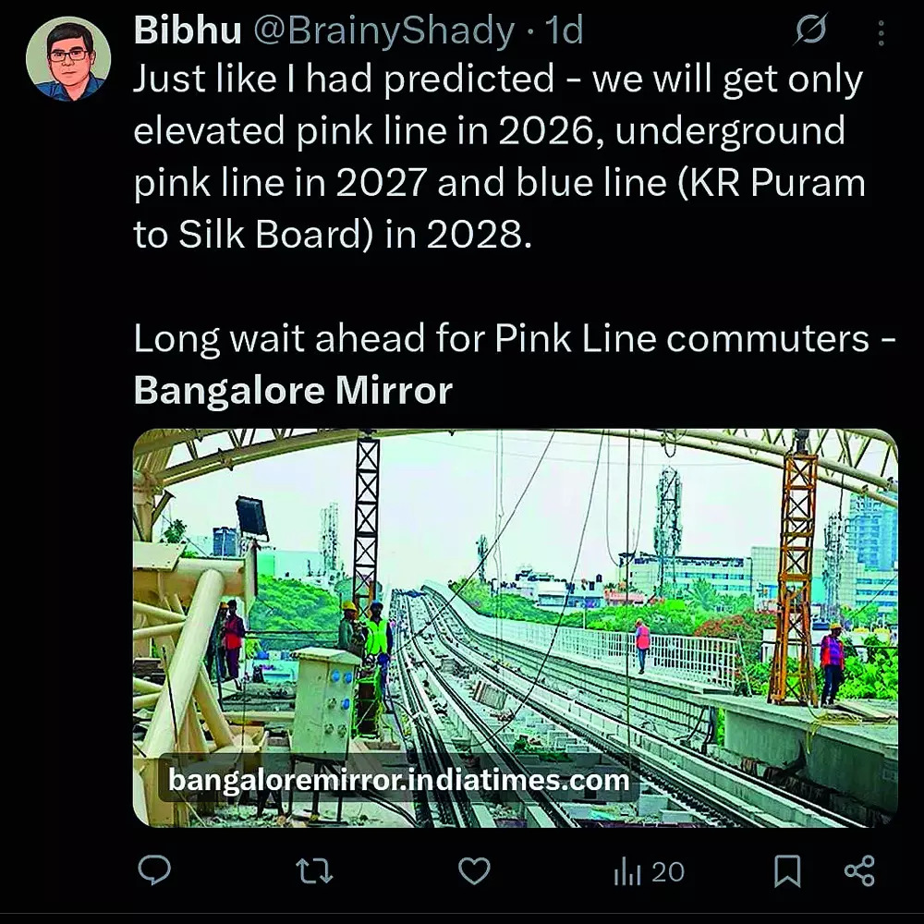This screenshot has height=924, width=924.
Task: Click the retweet repost icon
Action: tap(314, 871)
